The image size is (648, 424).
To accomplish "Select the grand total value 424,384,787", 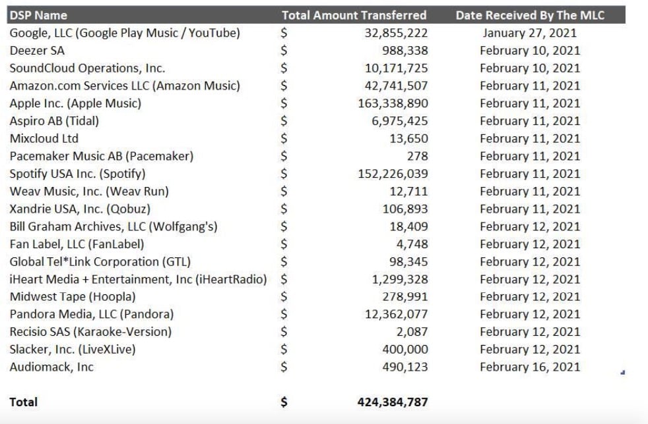I will pyautogui.click(x=388, y=402).
